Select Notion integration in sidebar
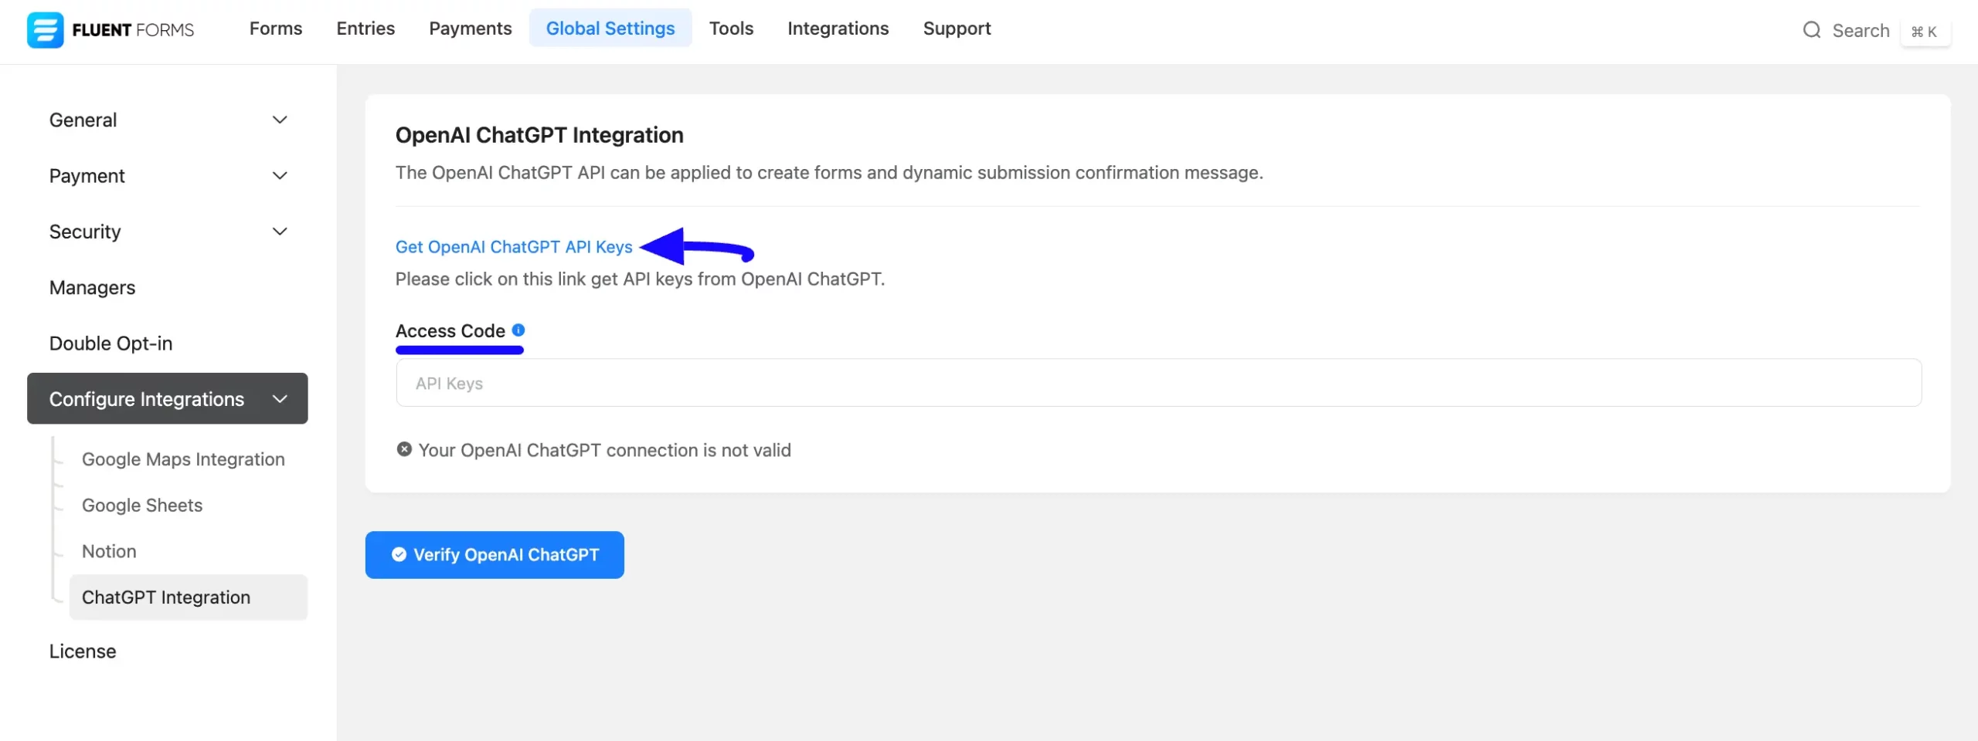 109,552
